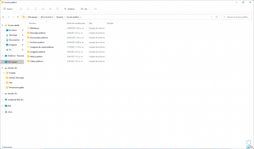
Task: Expand the Este equipo node
Action: [2, 62]
